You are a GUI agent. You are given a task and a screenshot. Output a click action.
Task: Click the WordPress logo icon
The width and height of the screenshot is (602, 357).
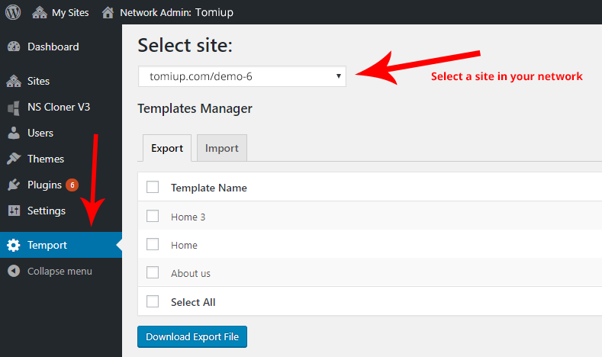pyautogui.click(x=13, y=12)
